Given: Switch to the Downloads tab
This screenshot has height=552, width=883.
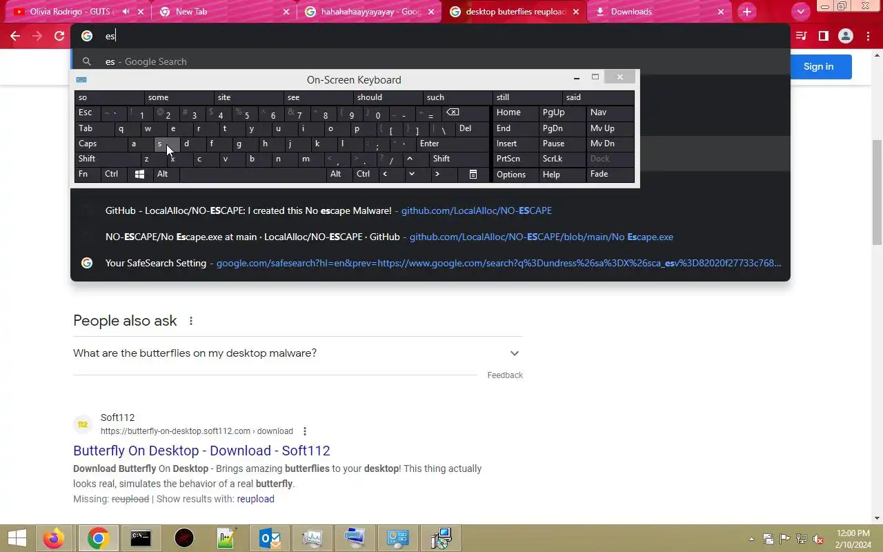Looking at the screenshot, I should [659, 12].
